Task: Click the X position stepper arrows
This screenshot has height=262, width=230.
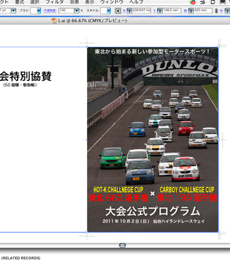Action: coord(130,11)
